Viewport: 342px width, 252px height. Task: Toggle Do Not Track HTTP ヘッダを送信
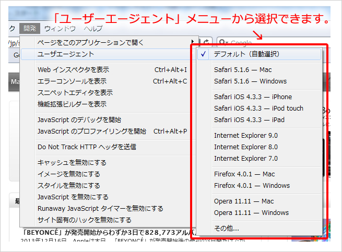coord(87,147)
